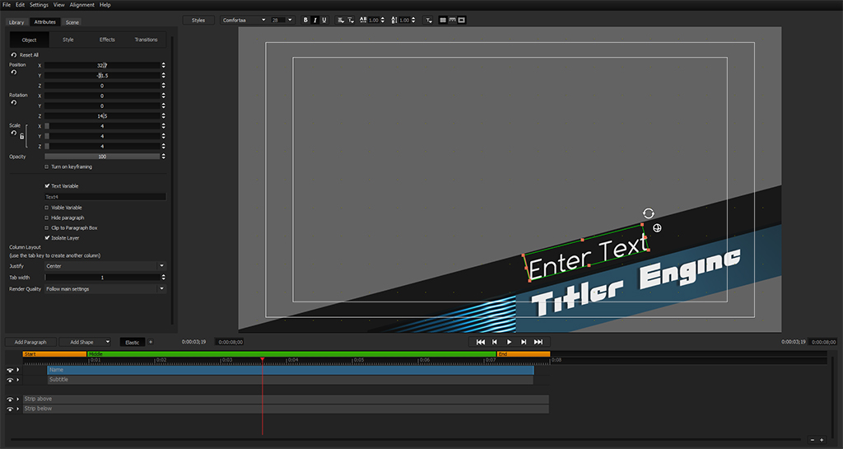Toggle the Scale proportion lock
843x449 pixels.
click(x=21, y=137)
